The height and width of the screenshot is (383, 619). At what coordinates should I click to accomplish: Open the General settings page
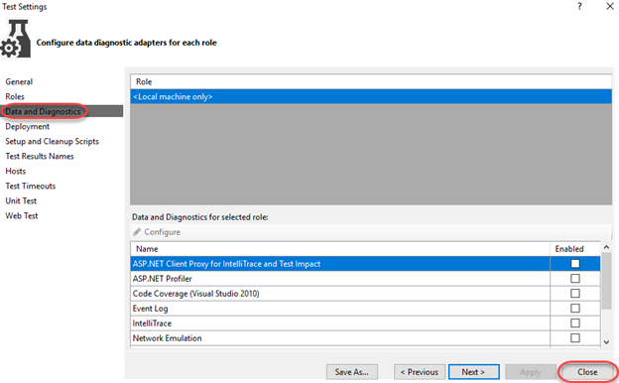click(19, 81)
